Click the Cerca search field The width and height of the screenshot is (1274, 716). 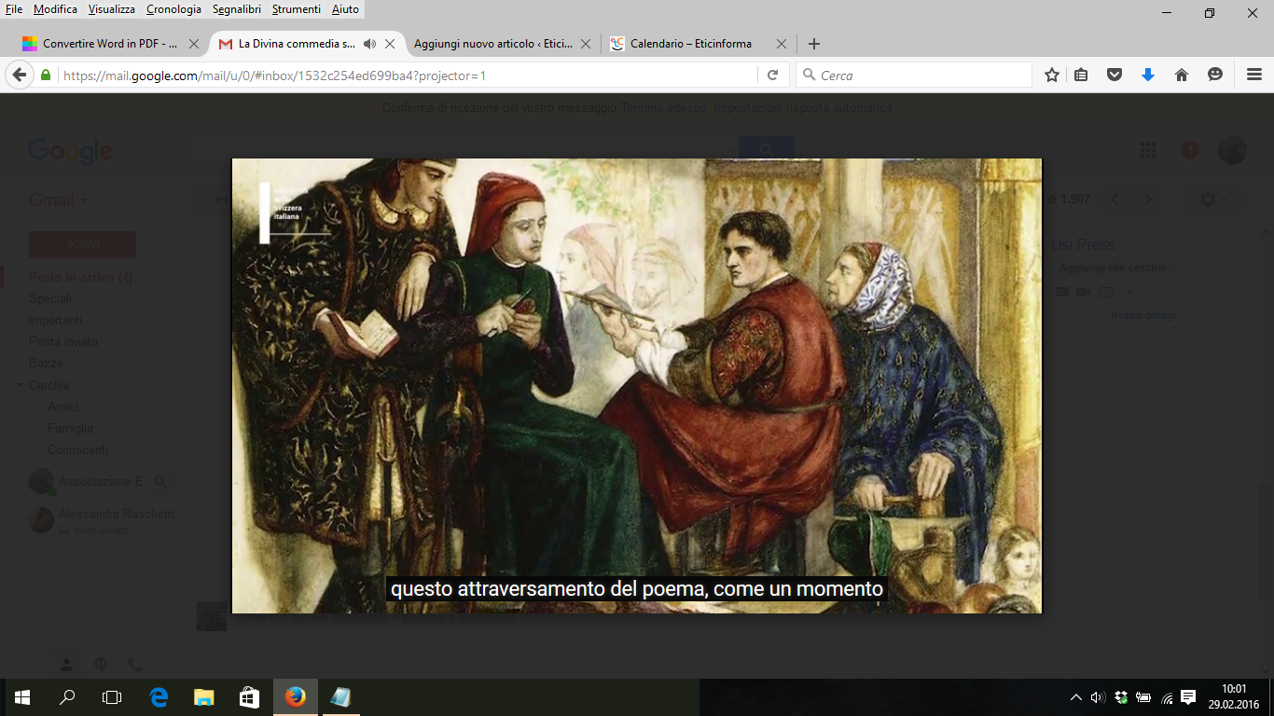point(914,76)
